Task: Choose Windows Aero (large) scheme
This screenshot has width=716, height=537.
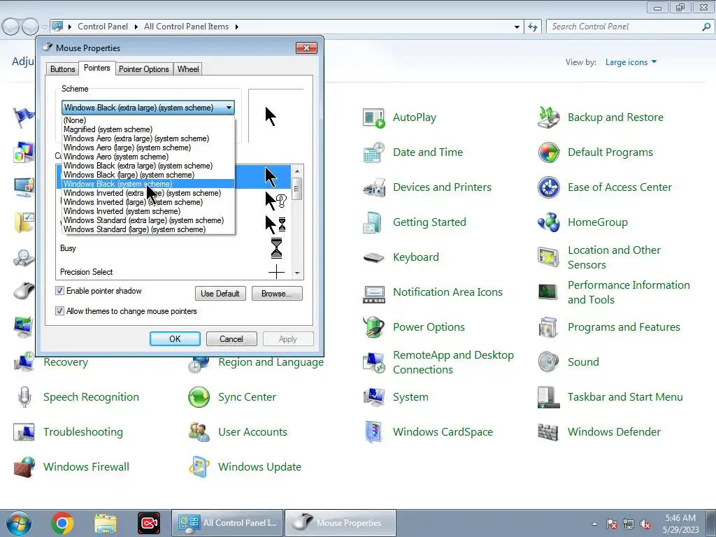Action: point(148,148)
